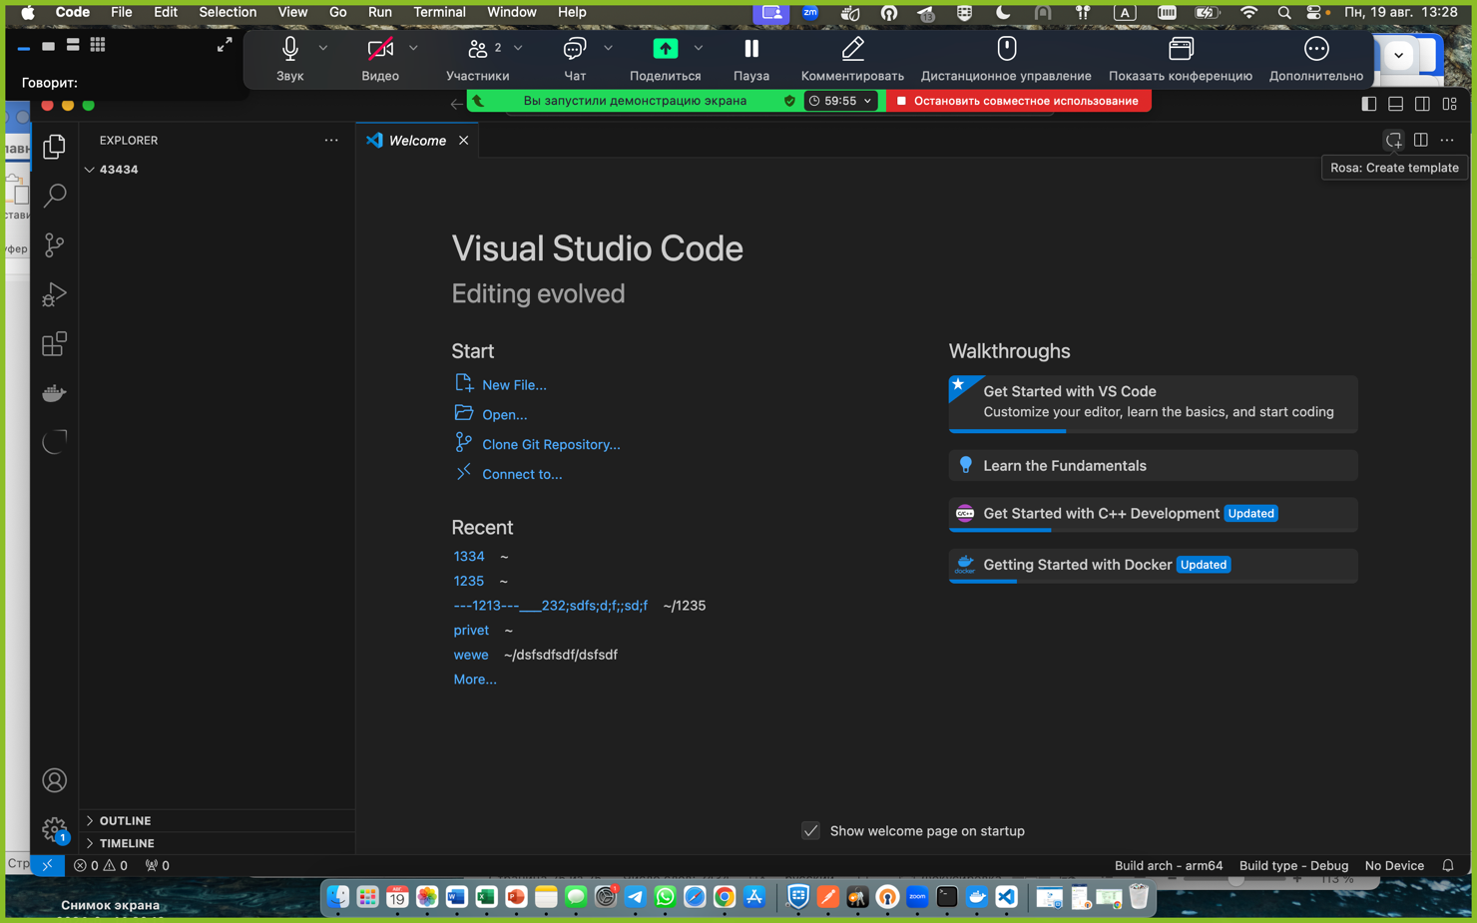Uncheck Show welcome page on startup
The width and height of the screenshot is (1477, 923).
810,831
